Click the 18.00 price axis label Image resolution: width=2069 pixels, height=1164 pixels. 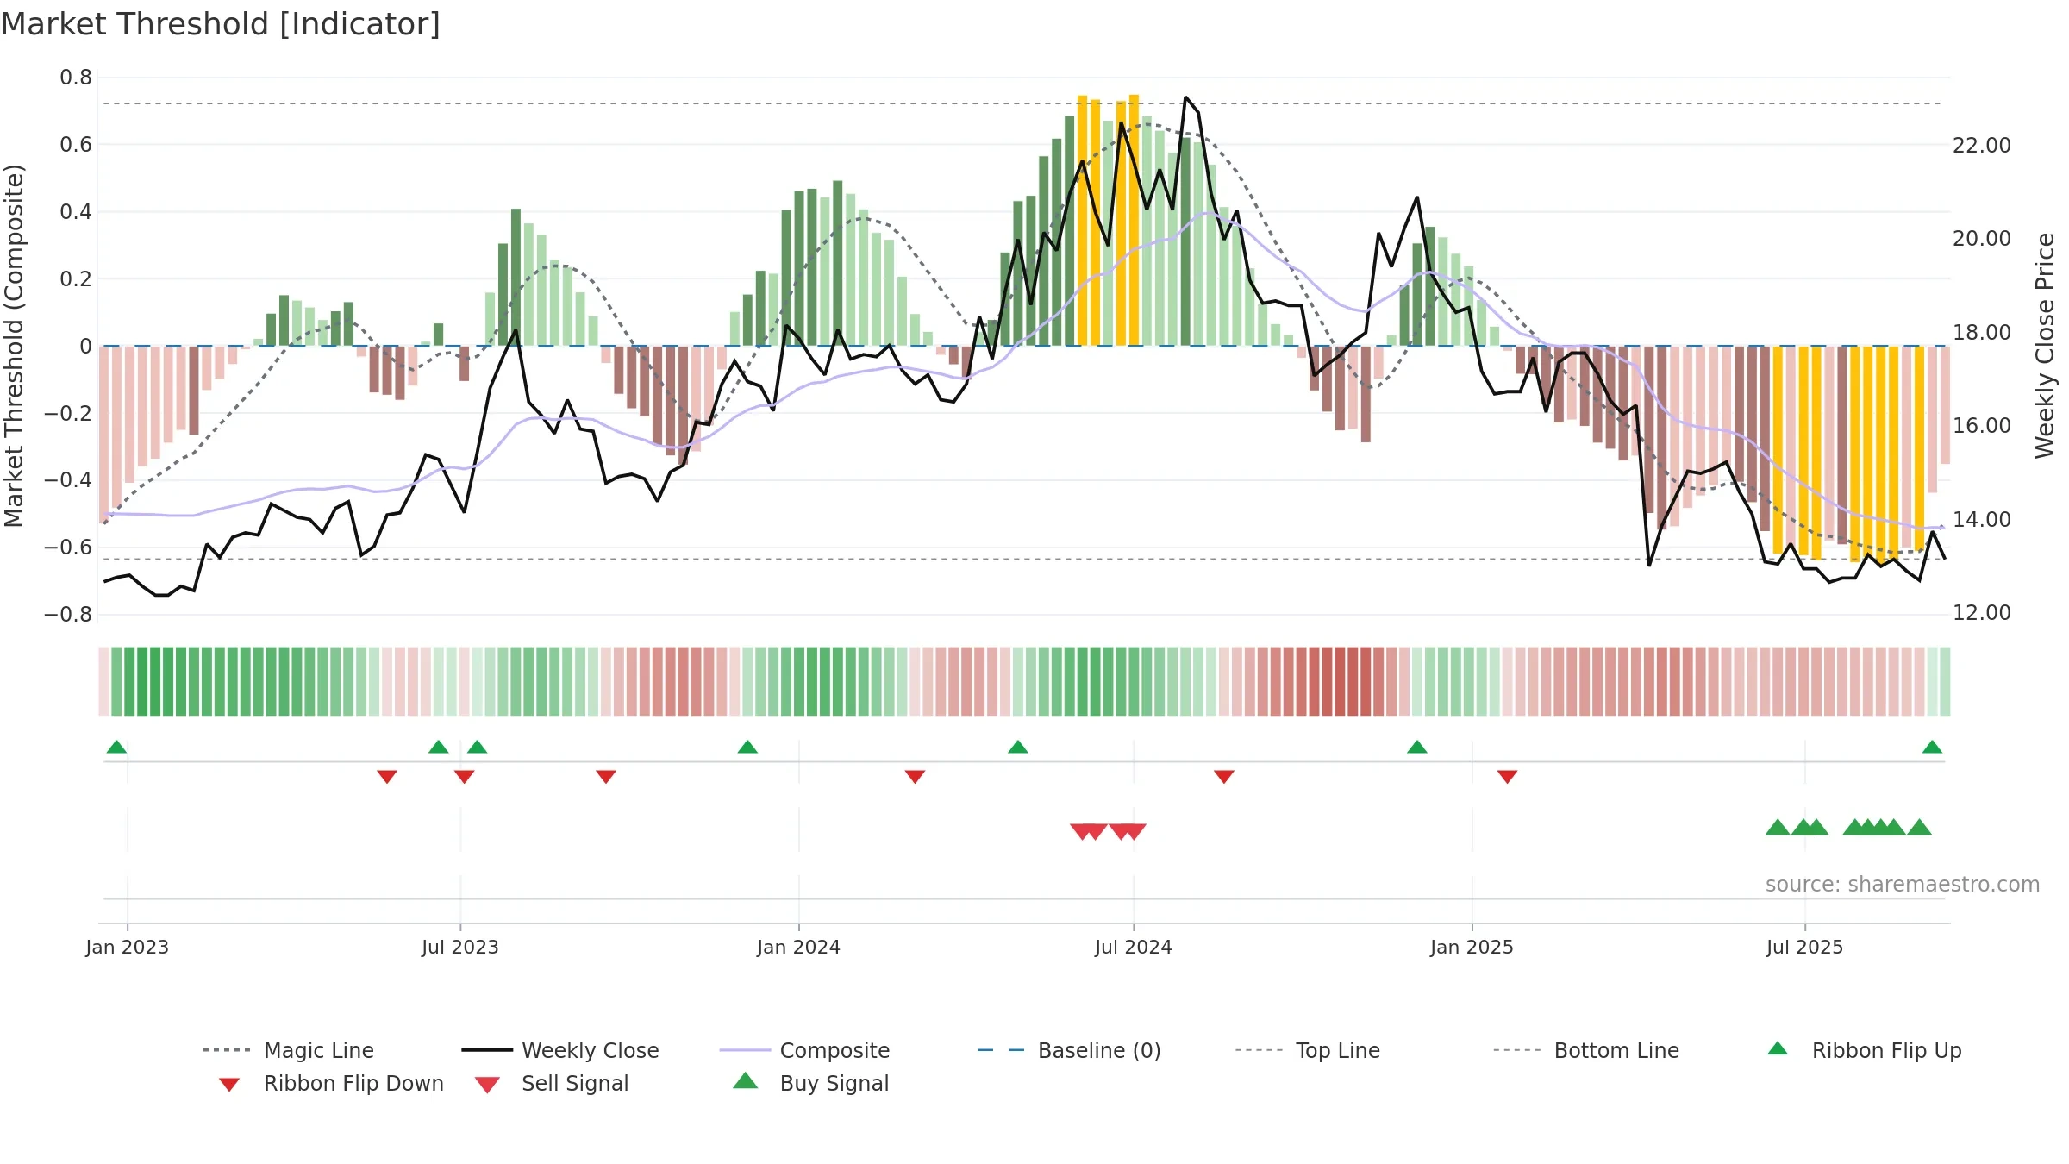tap(1982, 332)
